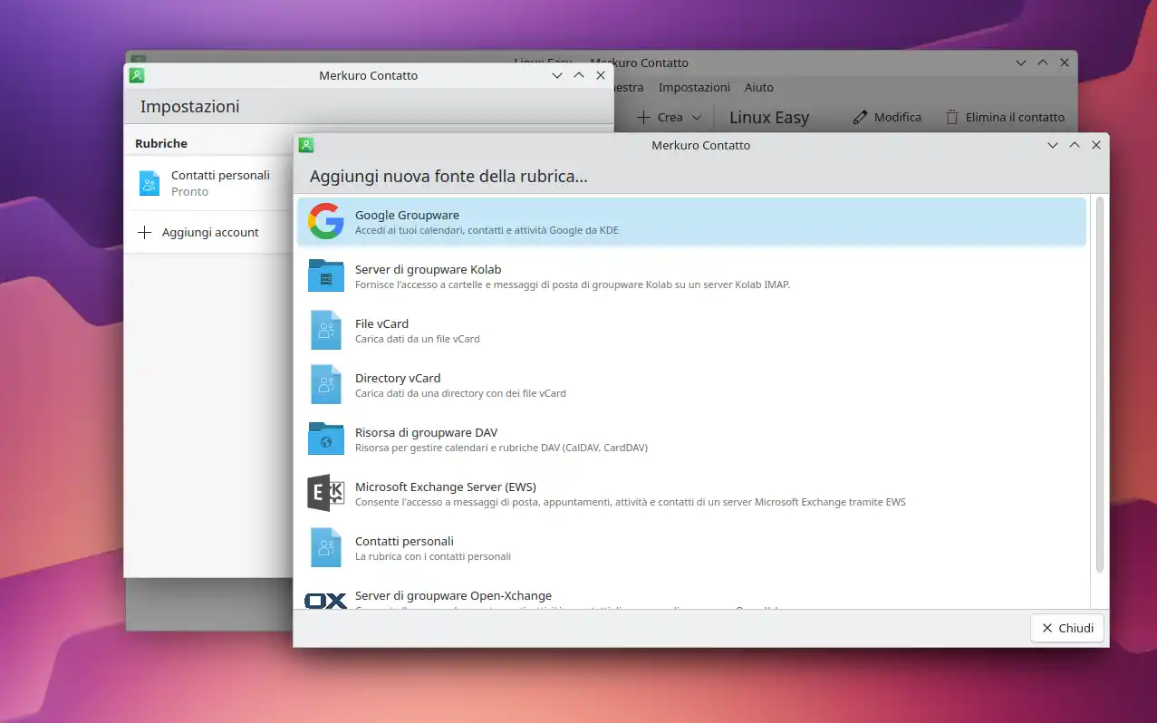Click the Directory vCard document icon
Viewport: 1157px width, 723px height.
325,384
